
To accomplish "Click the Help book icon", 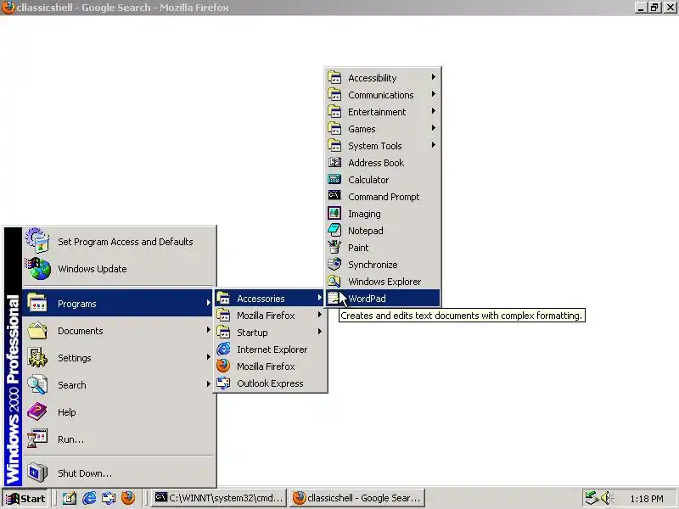I will [x=37, y=411].
